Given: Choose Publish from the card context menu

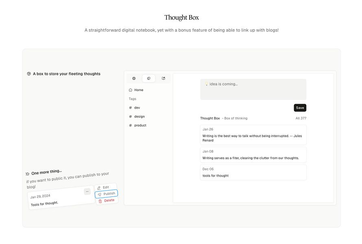Looking at the screenshot, I should point(107,194).
